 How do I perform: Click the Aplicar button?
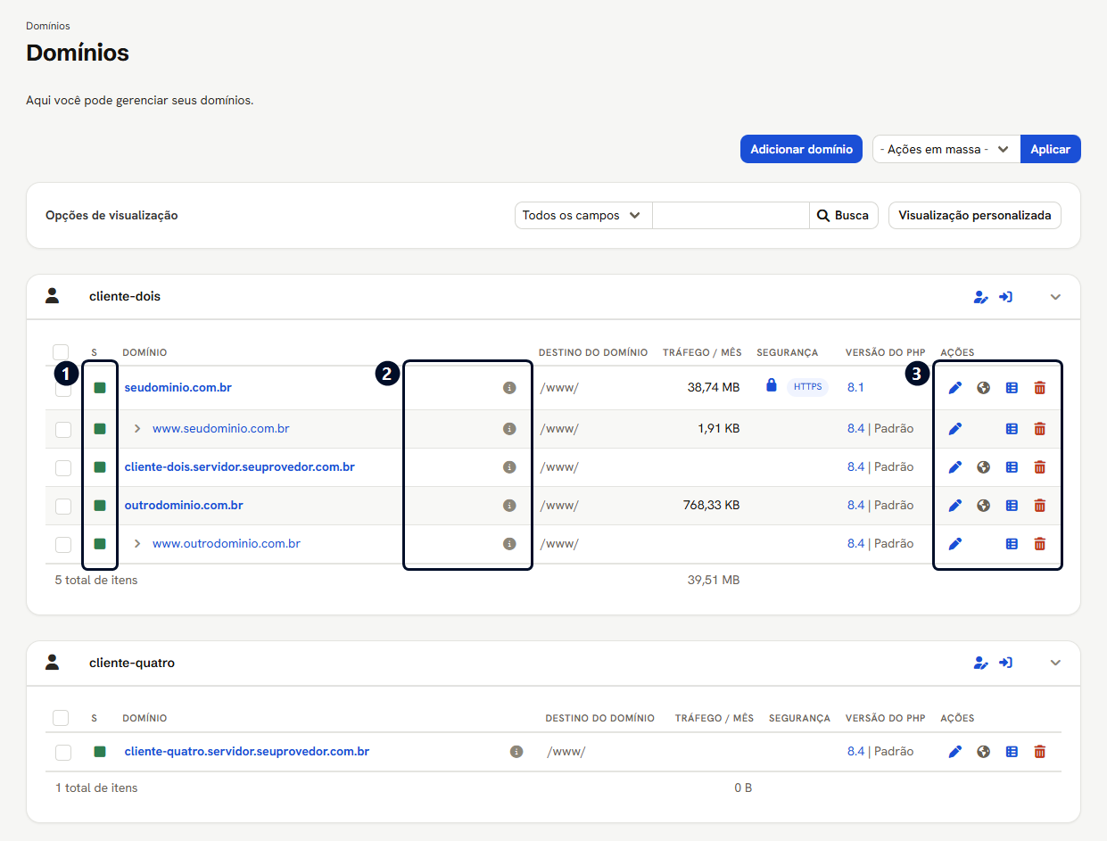tap(1050, 150)
